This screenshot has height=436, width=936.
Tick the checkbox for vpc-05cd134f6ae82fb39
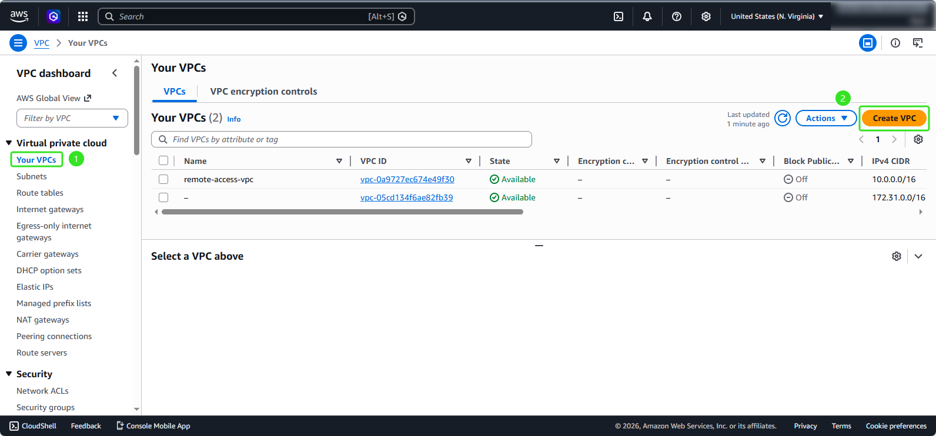163,197
